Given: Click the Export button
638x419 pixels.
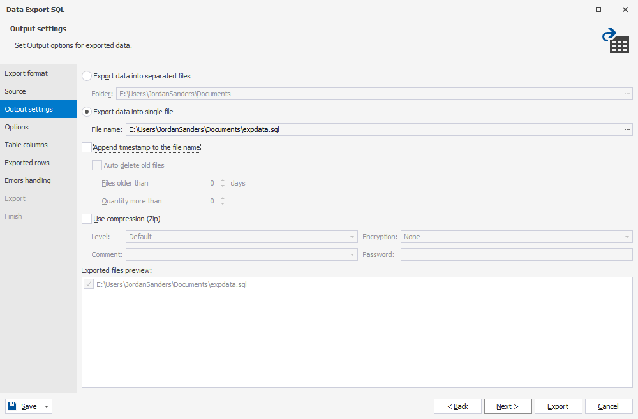Looking at the screenshot, I should pyautogui.click(x=558, y=406).
